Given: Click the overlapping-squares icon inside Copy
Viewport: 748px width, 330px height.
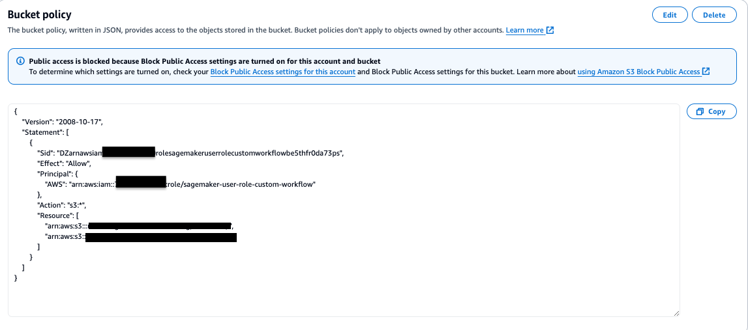Looking at the screenshot, I should 700,111.
